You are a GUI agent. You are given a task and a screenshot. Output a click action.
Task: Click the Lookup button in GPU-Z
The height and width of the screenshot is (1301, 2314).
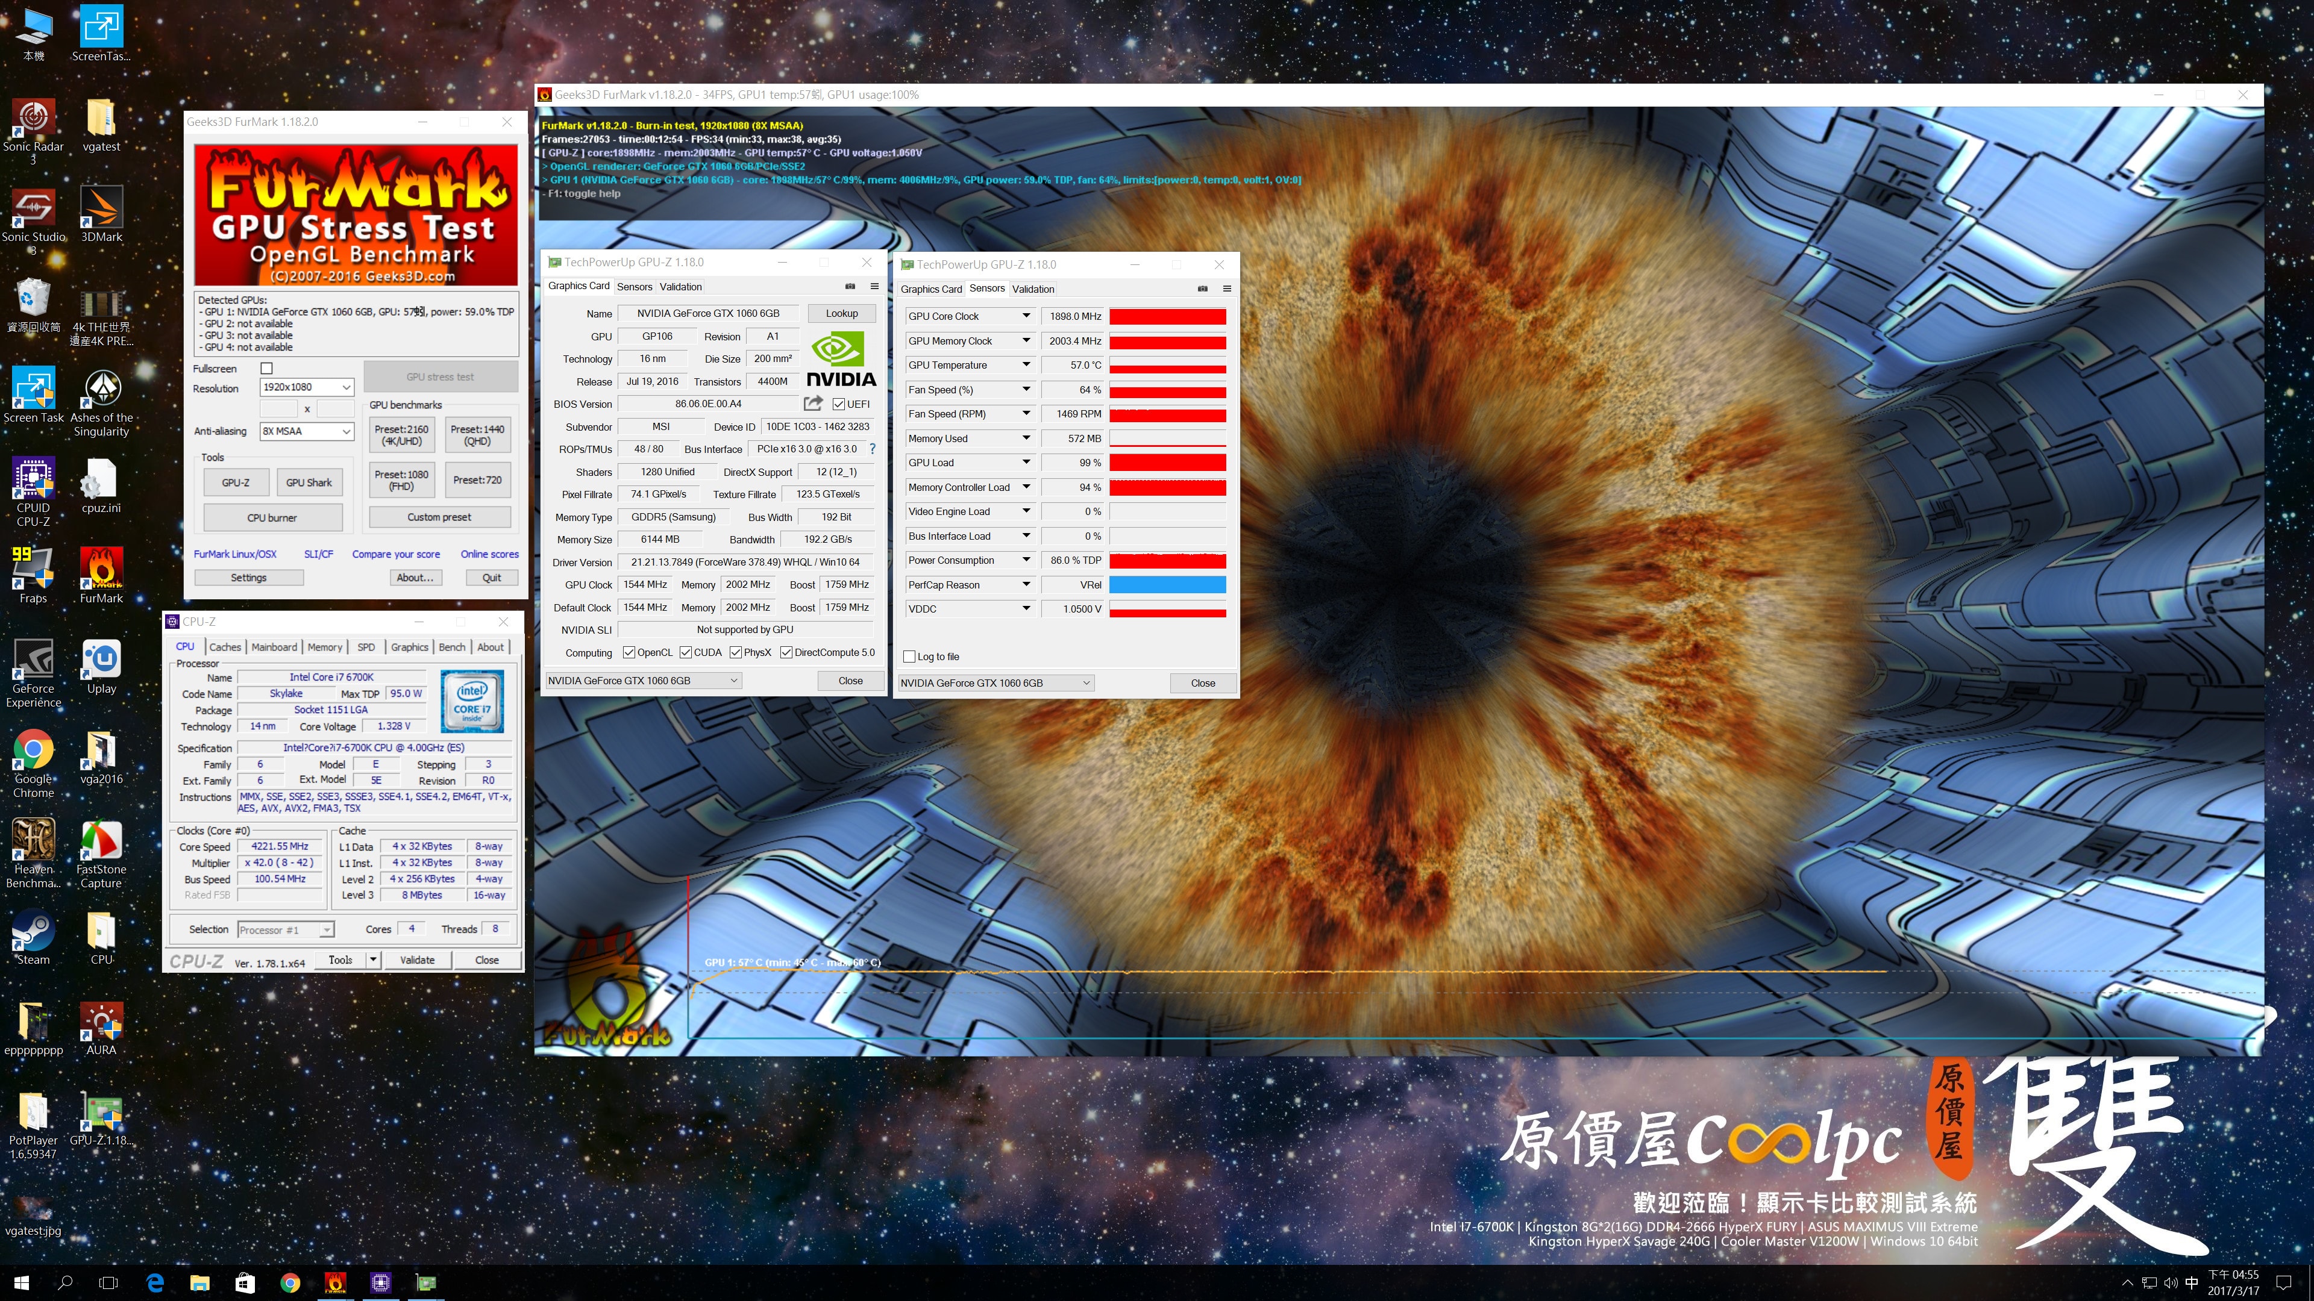point(842,313)
